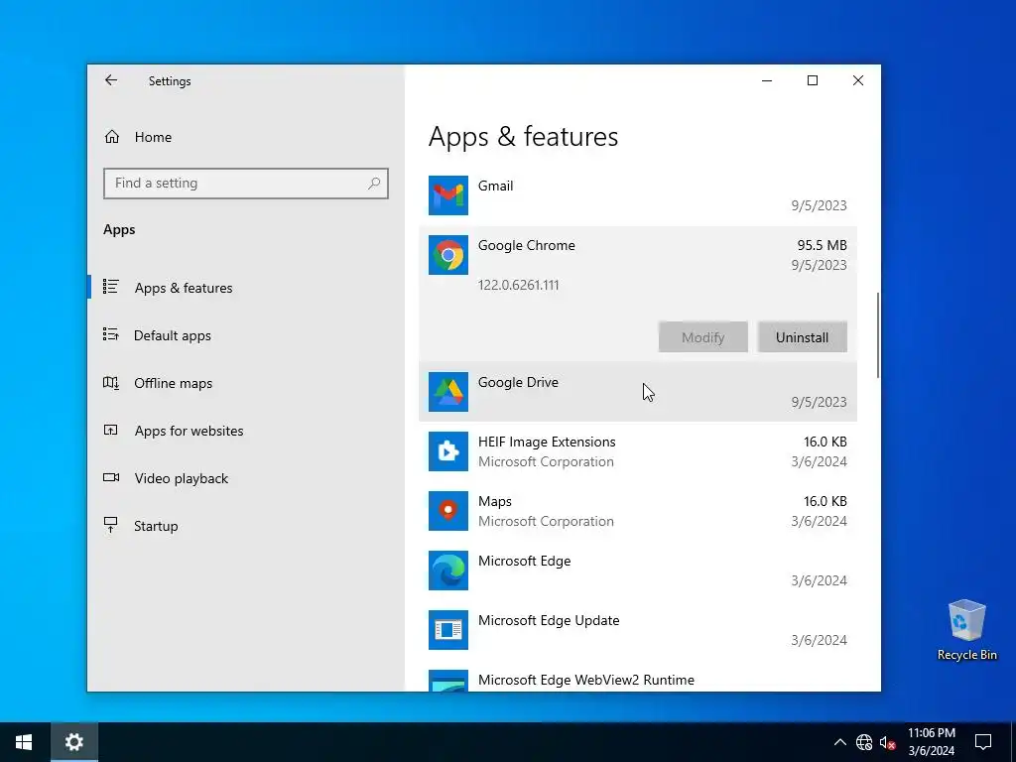
Task: Click Microsoft Corporation under HEIF Image Extensions
Action: click(x=546, y=461)
